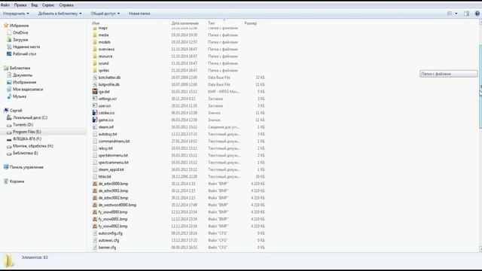Select the media folder icon
Viewport: 482px width, 271px height.
(x=95, y=35)
